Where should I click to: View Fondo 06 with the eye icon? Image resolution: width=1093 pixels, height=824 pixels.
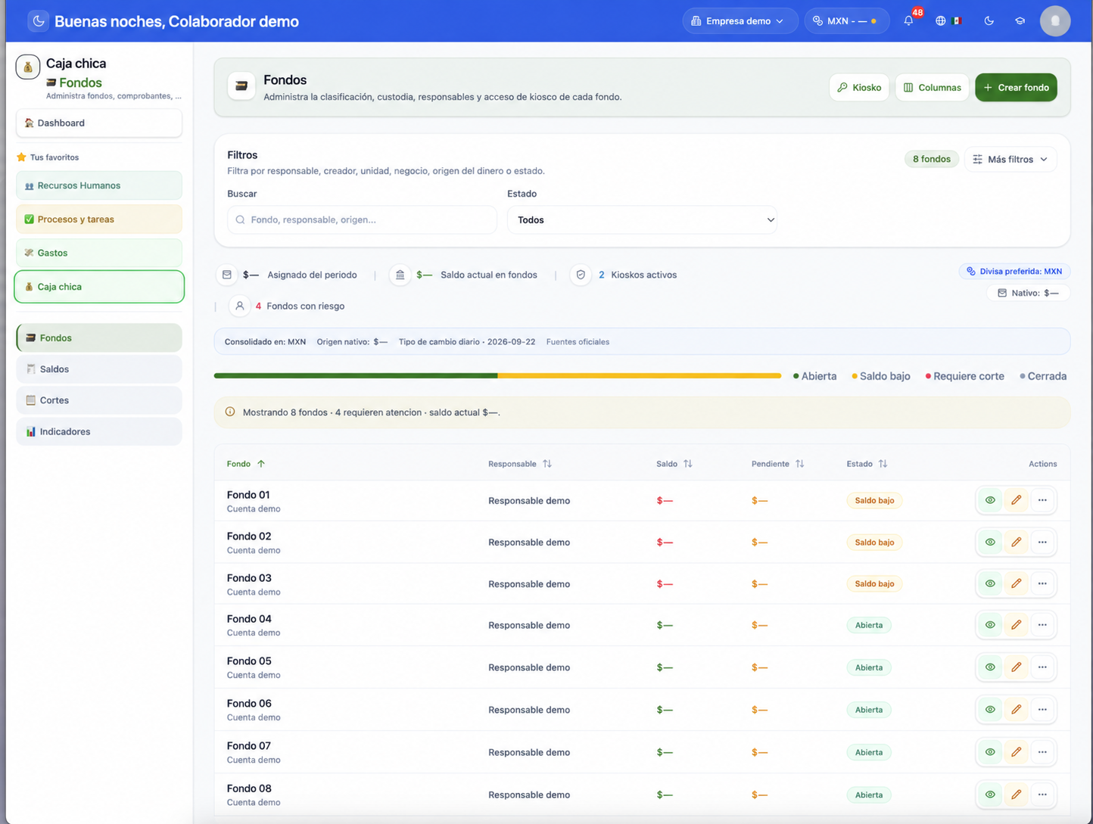[x=990, y=710]
